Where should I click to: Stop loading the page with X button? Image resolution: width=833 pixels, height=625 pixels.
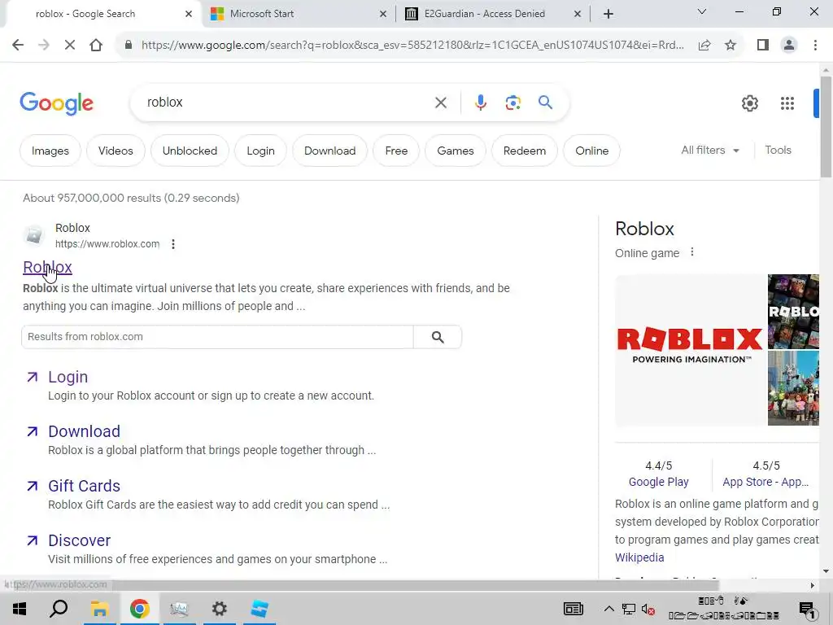[x=70, y=46]
